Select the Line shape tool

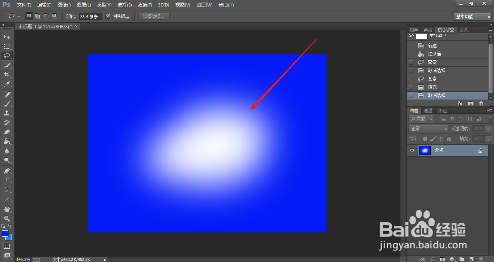click(x=7, y=199)
